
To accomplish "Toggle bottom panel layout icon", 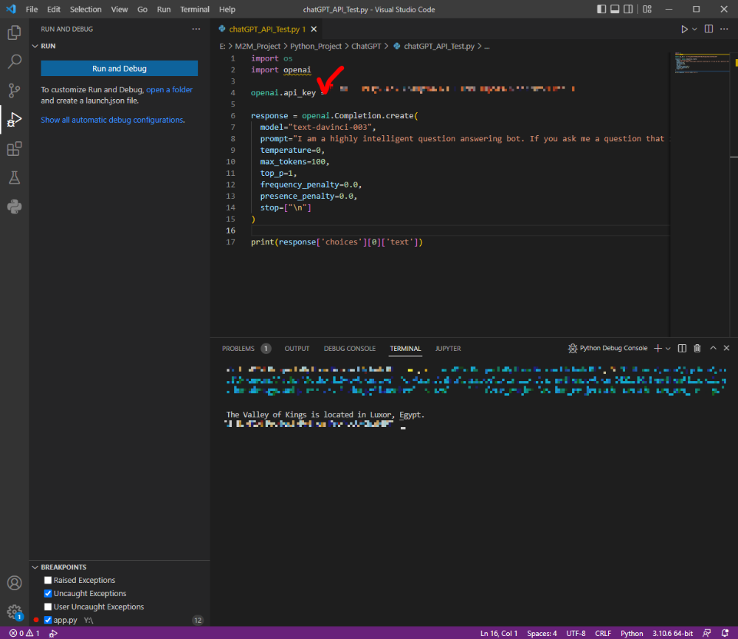I will pyautogui.click(x=615, y=10).
